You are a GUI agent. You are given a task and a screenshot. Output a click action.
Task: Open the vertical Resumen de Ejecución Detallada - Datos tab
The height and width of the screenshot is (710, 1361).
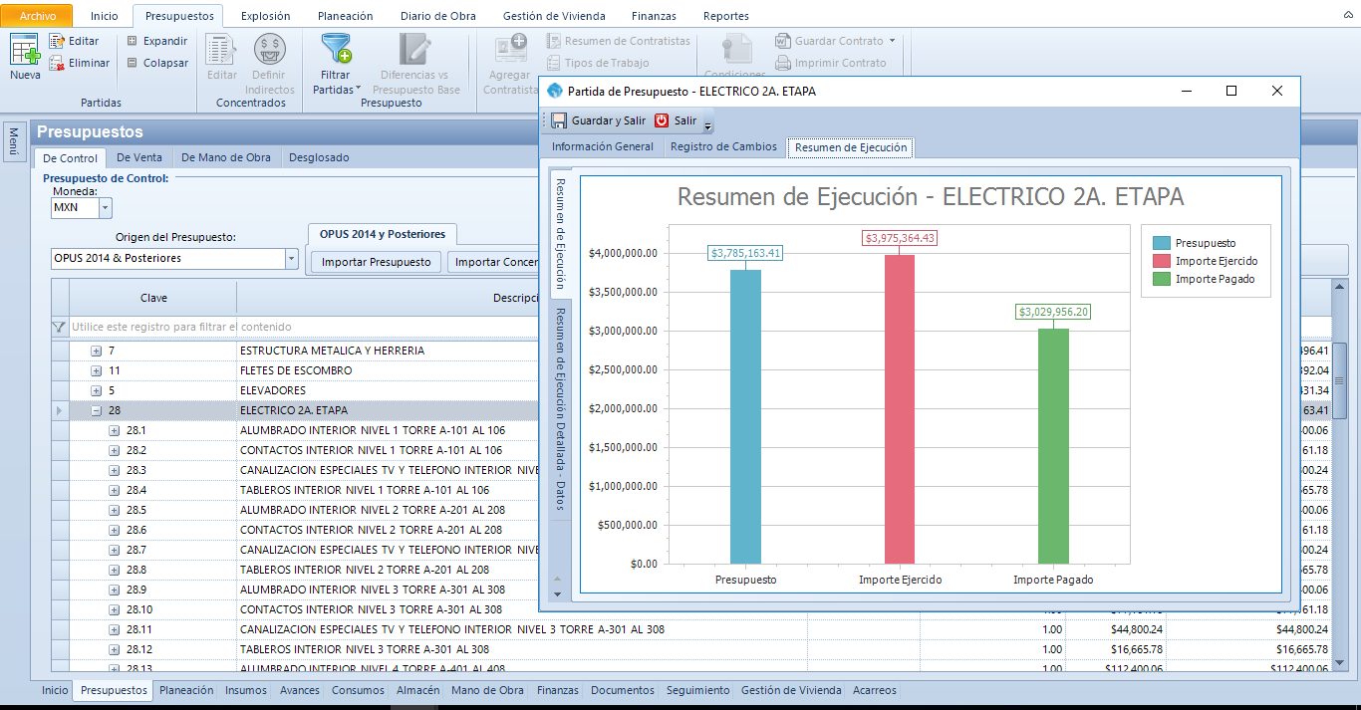[560, 408]
